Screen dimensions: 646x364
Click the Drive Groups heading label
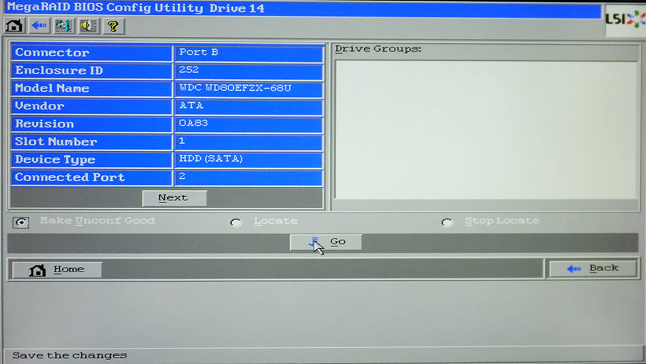[x=378, y=48]
